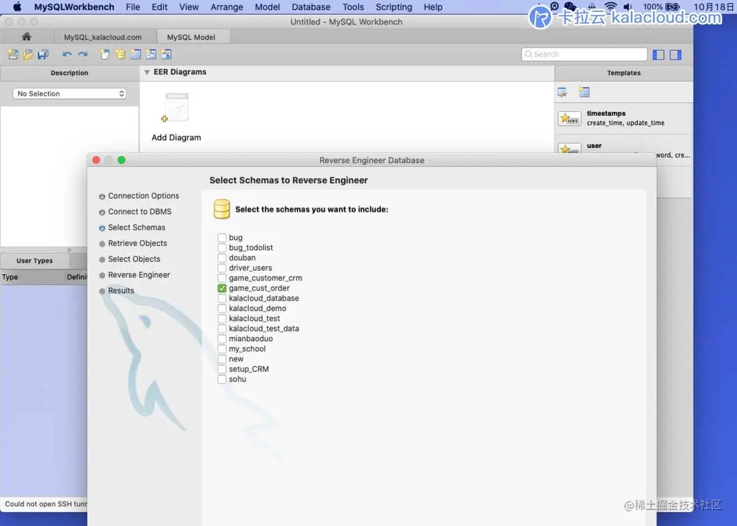Screen dimensions: 737x526
Task: Check the setup_CRM schema checkbox
Action: (x=222, y=369)
